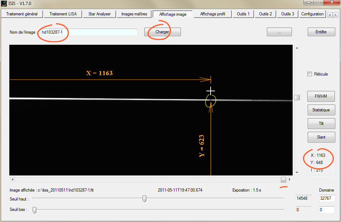Click the Seuil haut value field 14548

pos(303,198)
